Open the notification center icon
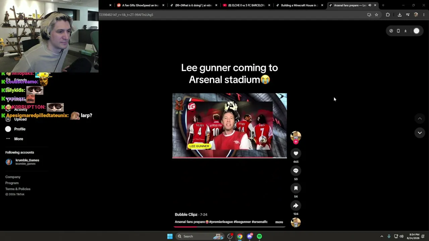This screenshot has height=241, width=429. [423, 236]
